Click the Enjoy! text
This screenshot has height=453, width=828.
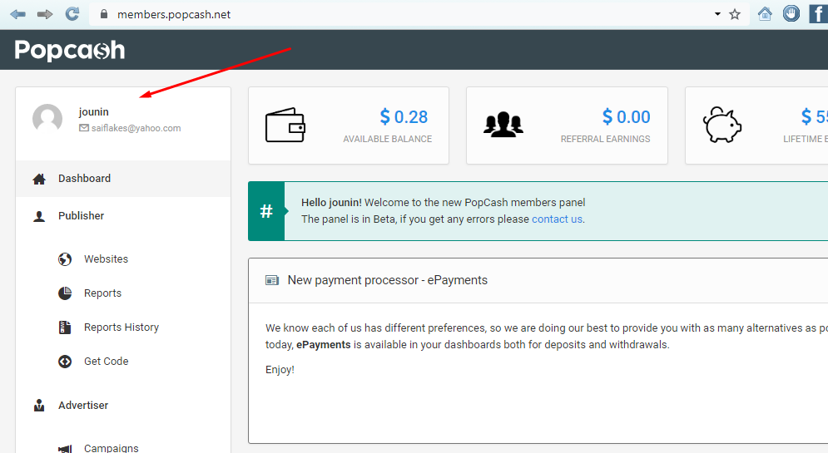coord(280,370)
